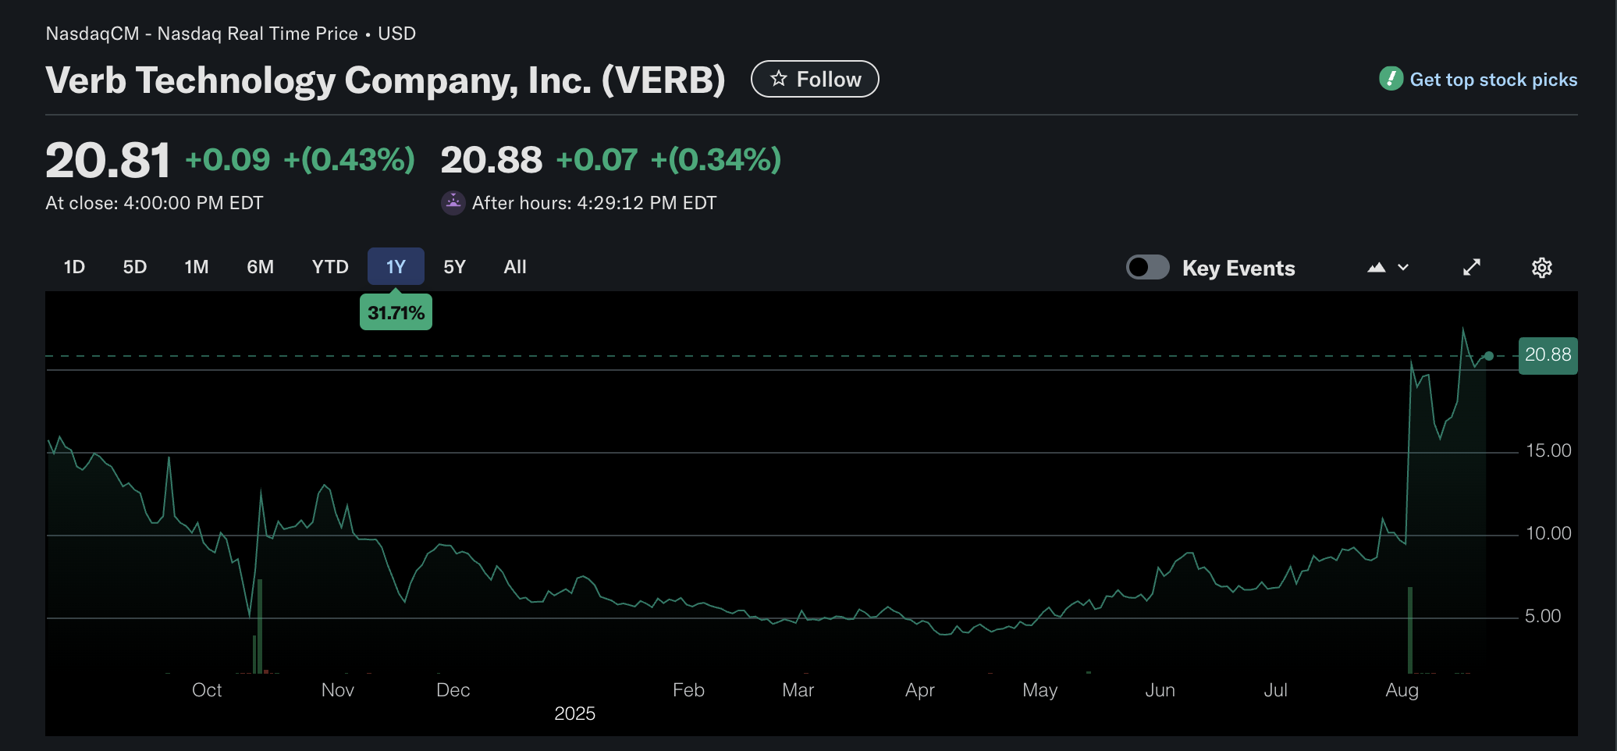Click the after hours moon icon
This screenshot has width=1617, height=751.
pos(453,203)
